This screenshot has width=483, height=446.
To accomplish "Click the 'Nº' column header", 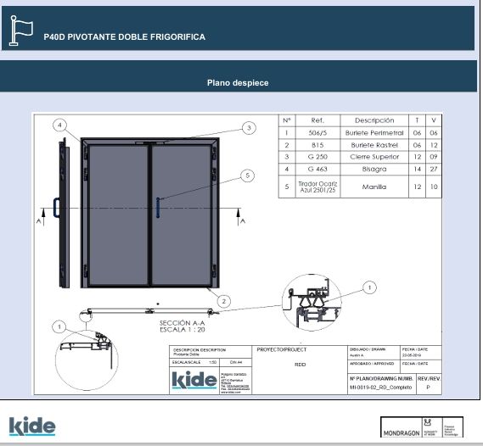I will (x=287, y=120).
